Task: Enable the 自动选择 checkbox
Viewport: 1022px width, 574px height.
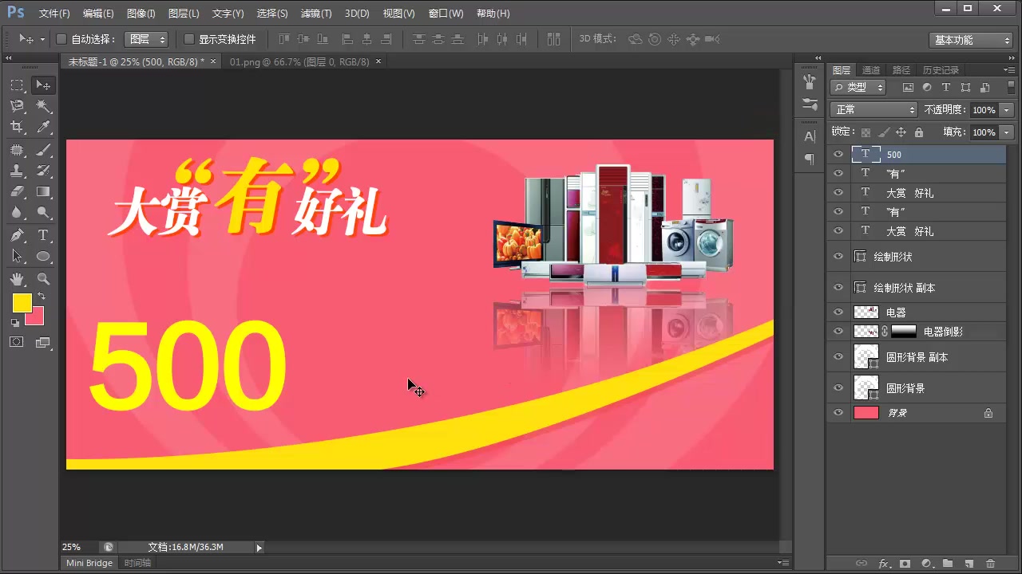Action: tap(61, 38)
